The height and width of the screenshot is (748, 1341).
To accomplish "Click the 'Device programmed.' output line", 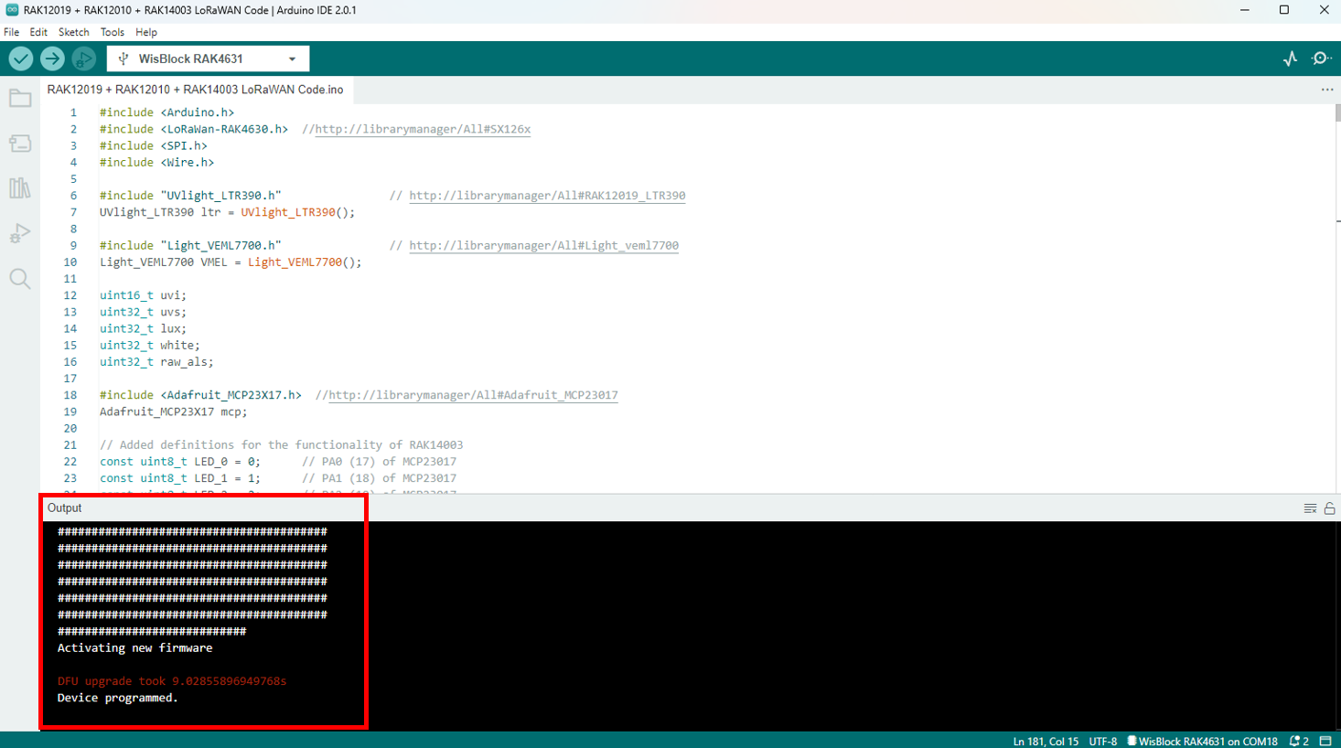I will (x=117, y=698).
